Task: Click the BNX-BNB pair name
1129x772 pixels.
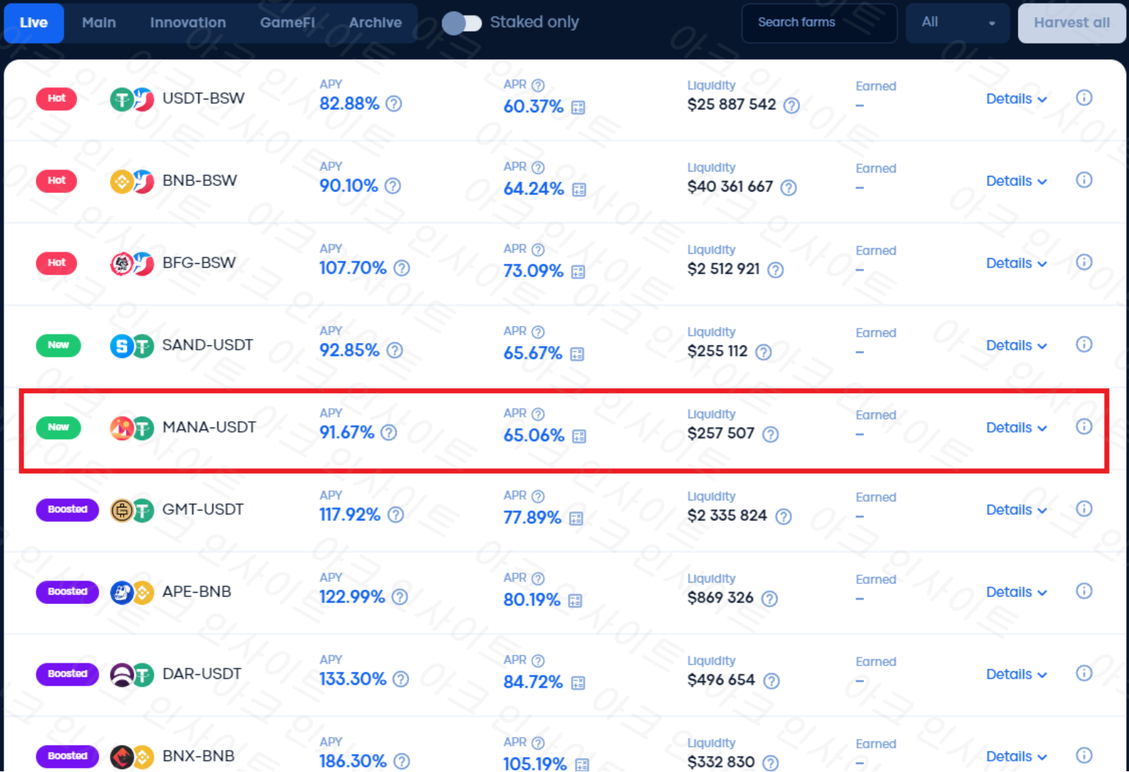Action: point(199,756)
